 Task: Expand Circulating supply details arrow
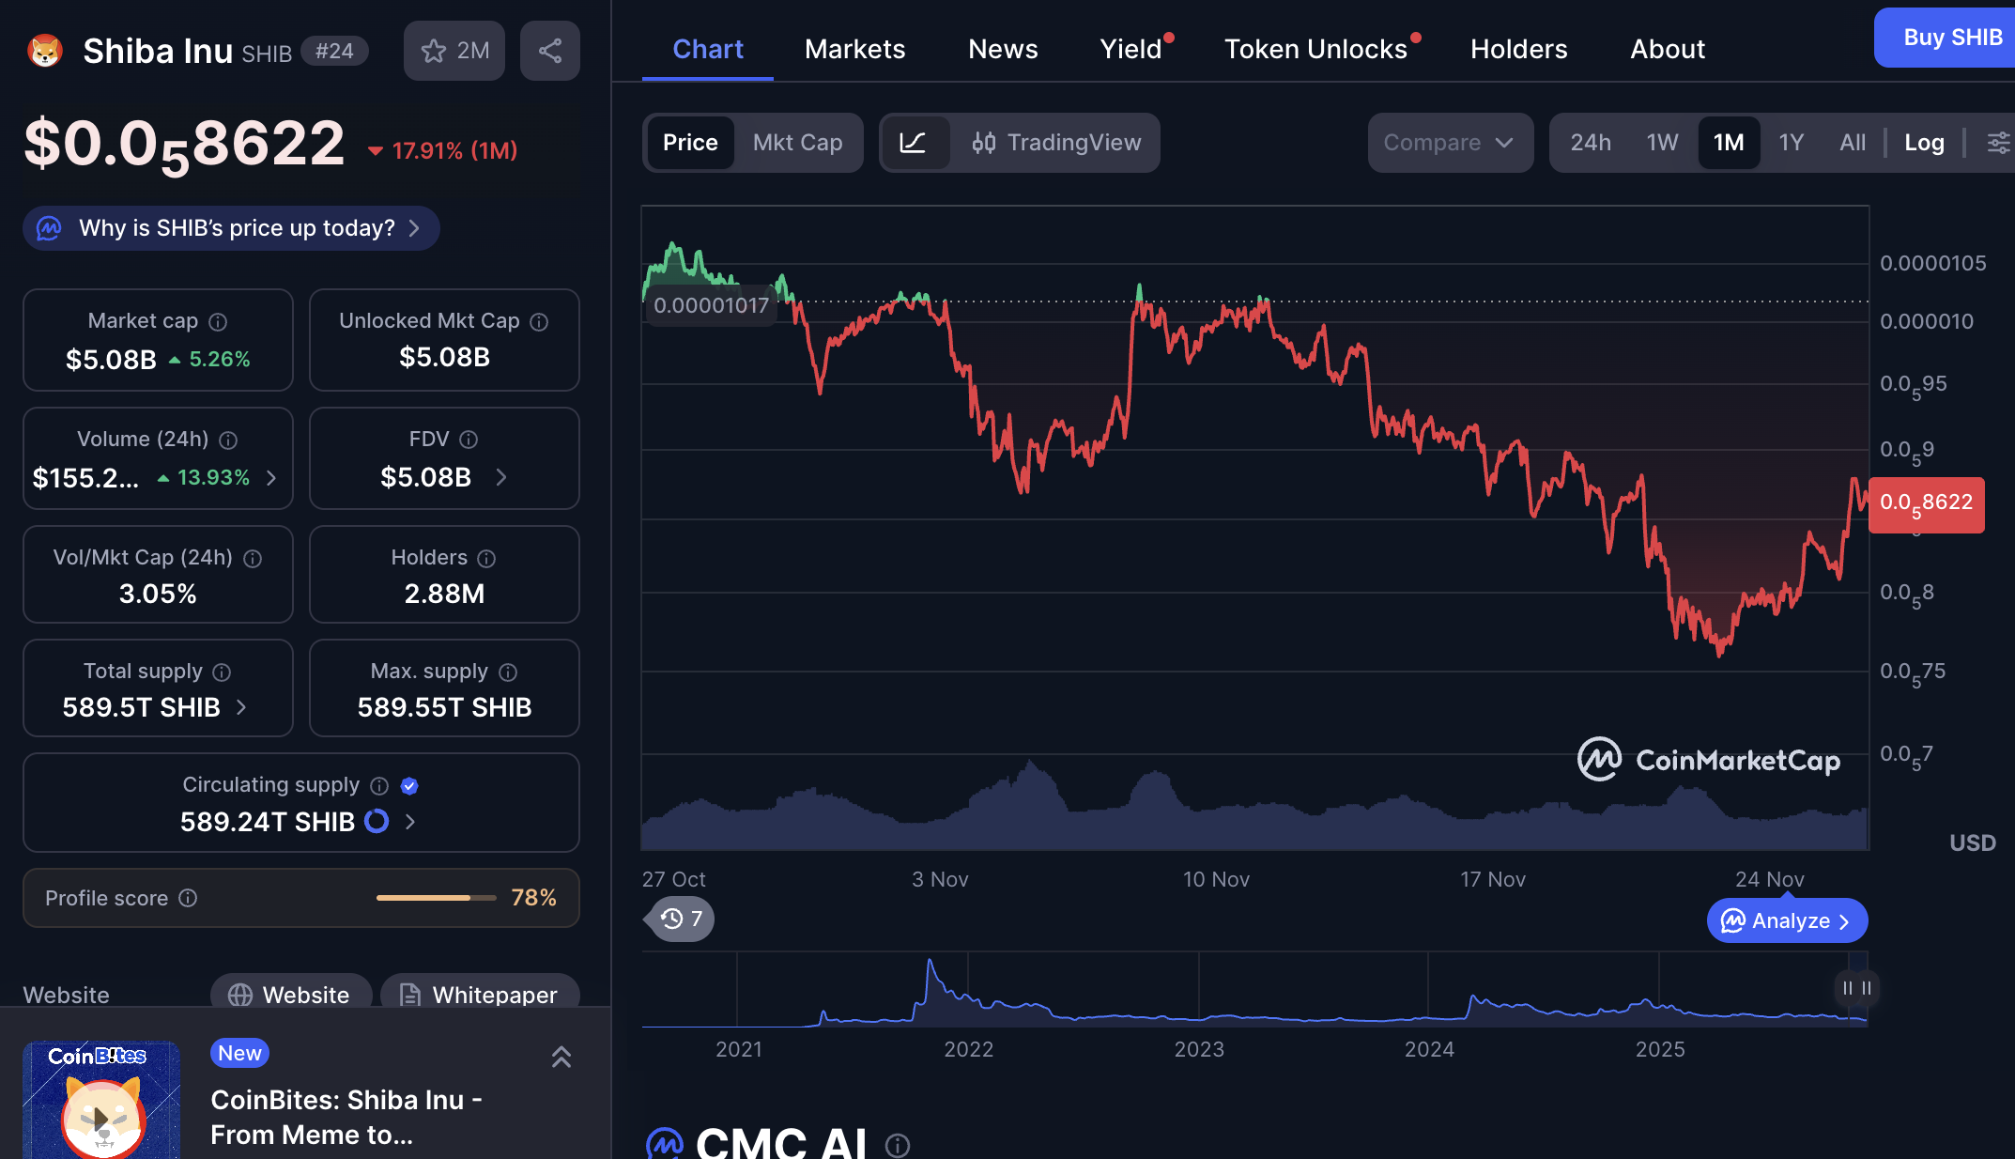pos(410,822)
